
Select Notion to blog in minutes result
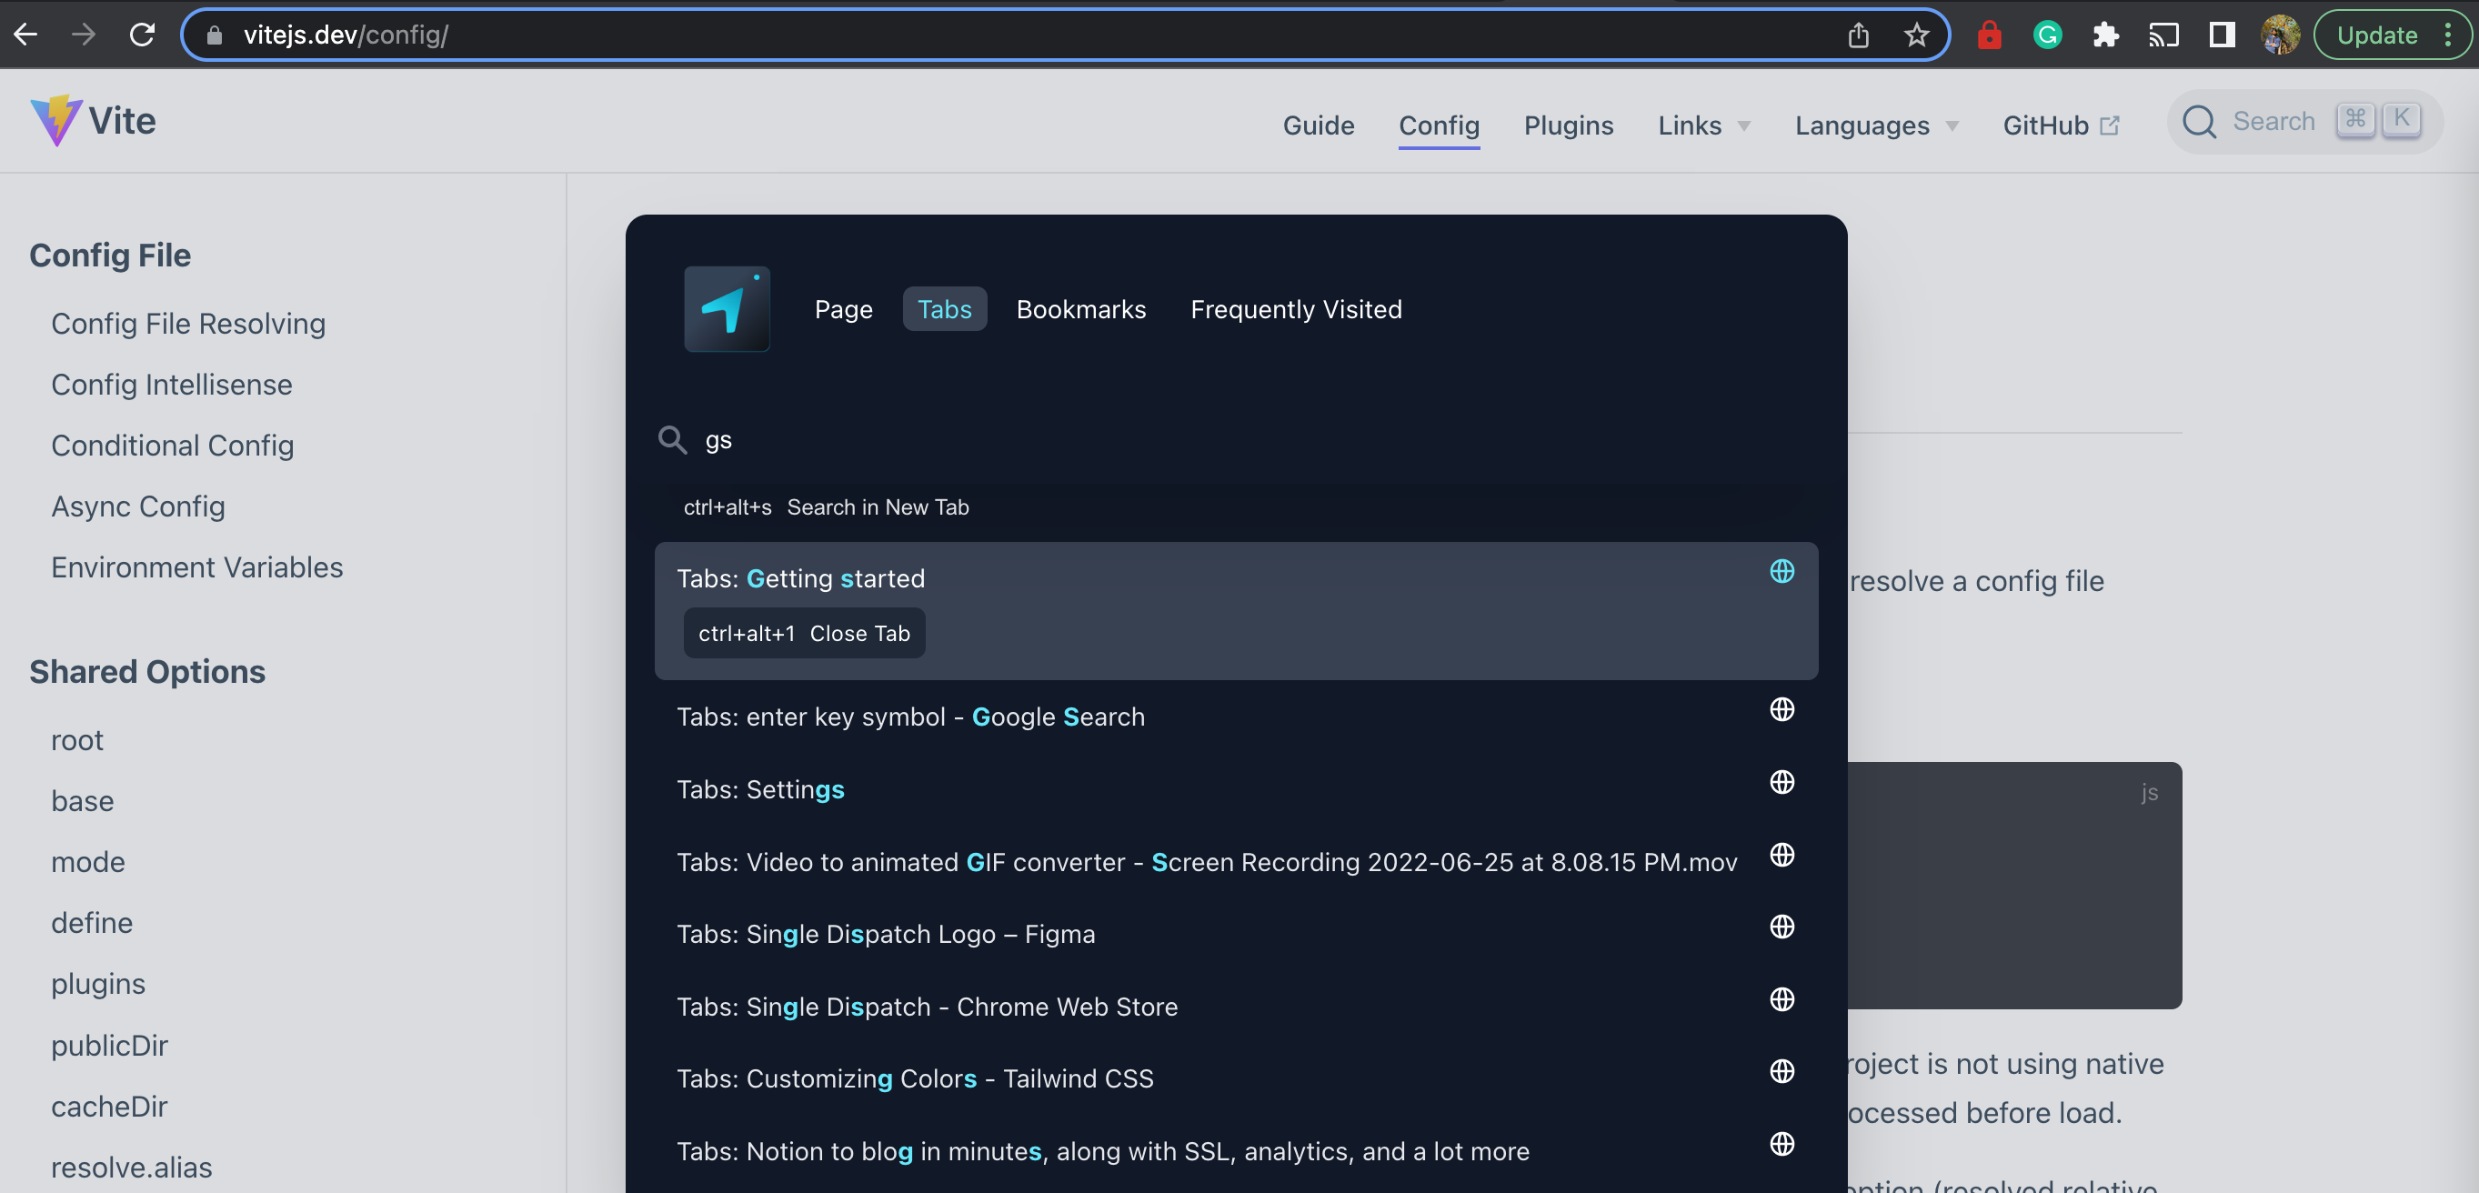point(1236,1152)
